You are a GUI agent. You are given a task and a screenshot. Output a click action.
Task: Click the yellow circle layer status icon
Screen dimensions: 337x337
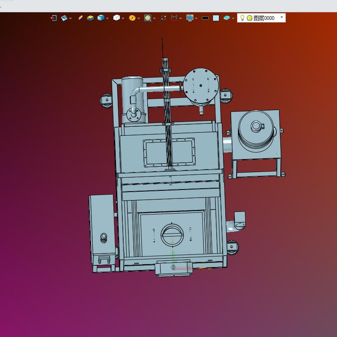(249, 18)
